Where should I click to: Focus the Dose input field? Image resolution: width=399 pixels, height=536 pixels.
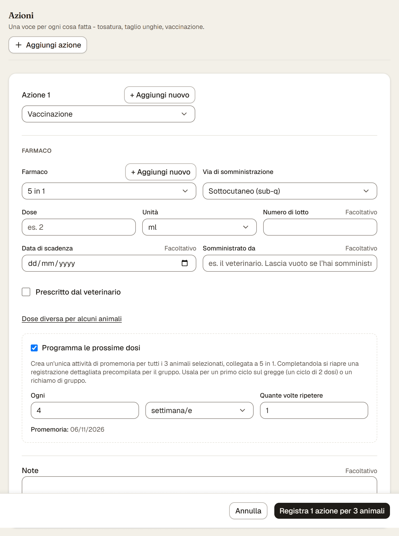tap(79, 227)
